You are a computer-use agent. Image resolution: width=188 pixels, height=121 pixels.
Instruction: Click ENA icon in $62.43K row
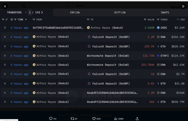pyautogui.click(x=158, y=65)
